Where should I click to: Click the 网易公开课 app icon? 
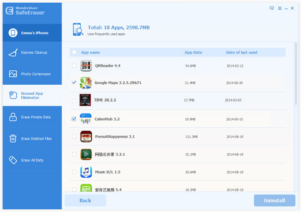click(x=86, y=154)
